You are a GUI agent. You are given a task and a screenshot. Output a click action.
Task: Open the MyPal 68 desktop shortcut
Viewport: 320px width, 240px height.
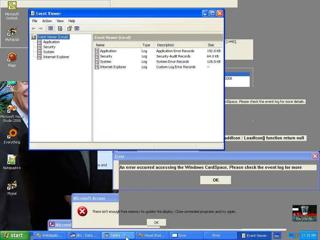click(12, 34)
